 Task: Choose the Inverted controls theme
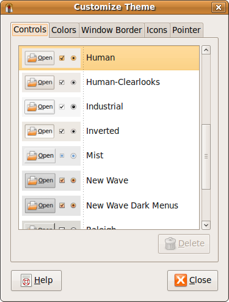point(103,131)
